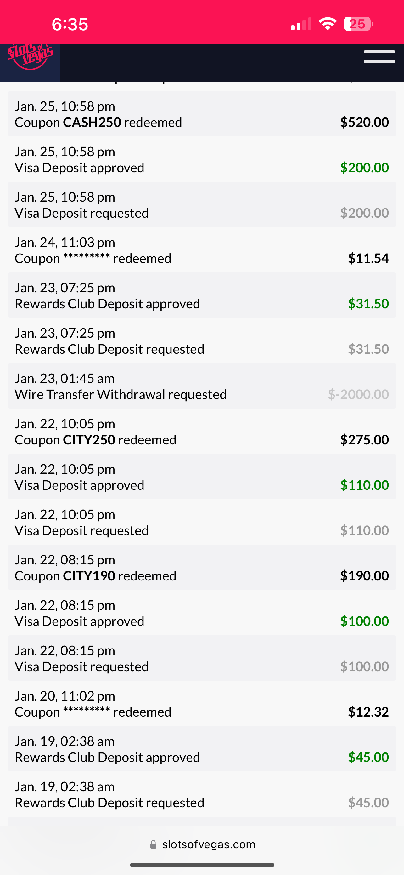
Task: Tap the cellular signal bars
Action: 301,25
